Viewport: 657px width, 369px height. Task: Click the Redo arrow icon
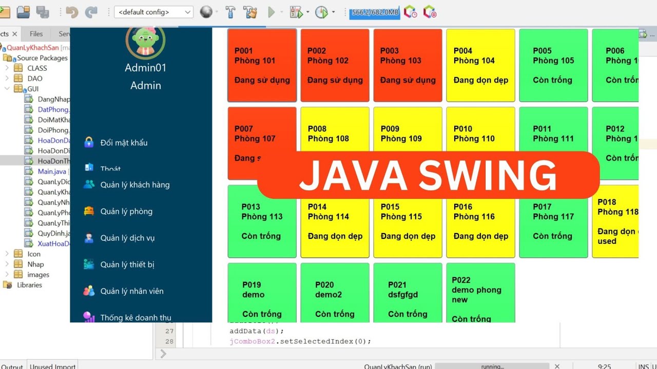[91, 12]
